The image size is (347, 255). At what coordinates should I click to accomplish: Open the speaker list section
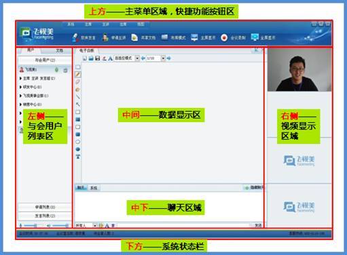click(x=45, y=216)
